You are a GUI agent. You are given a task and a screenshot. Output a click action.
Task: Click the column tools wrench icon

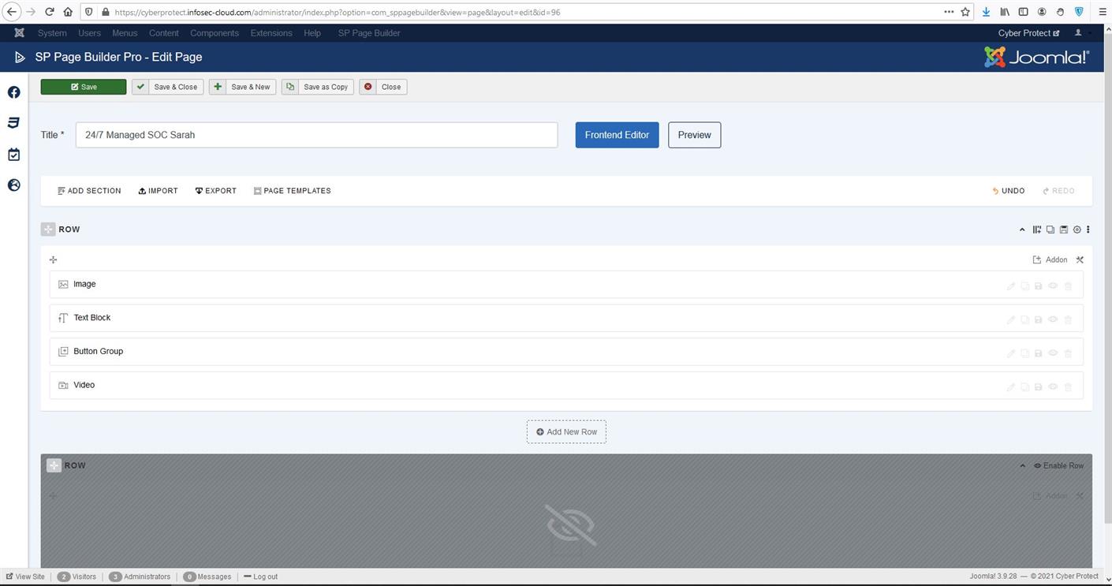click(x=1080, y=259)
